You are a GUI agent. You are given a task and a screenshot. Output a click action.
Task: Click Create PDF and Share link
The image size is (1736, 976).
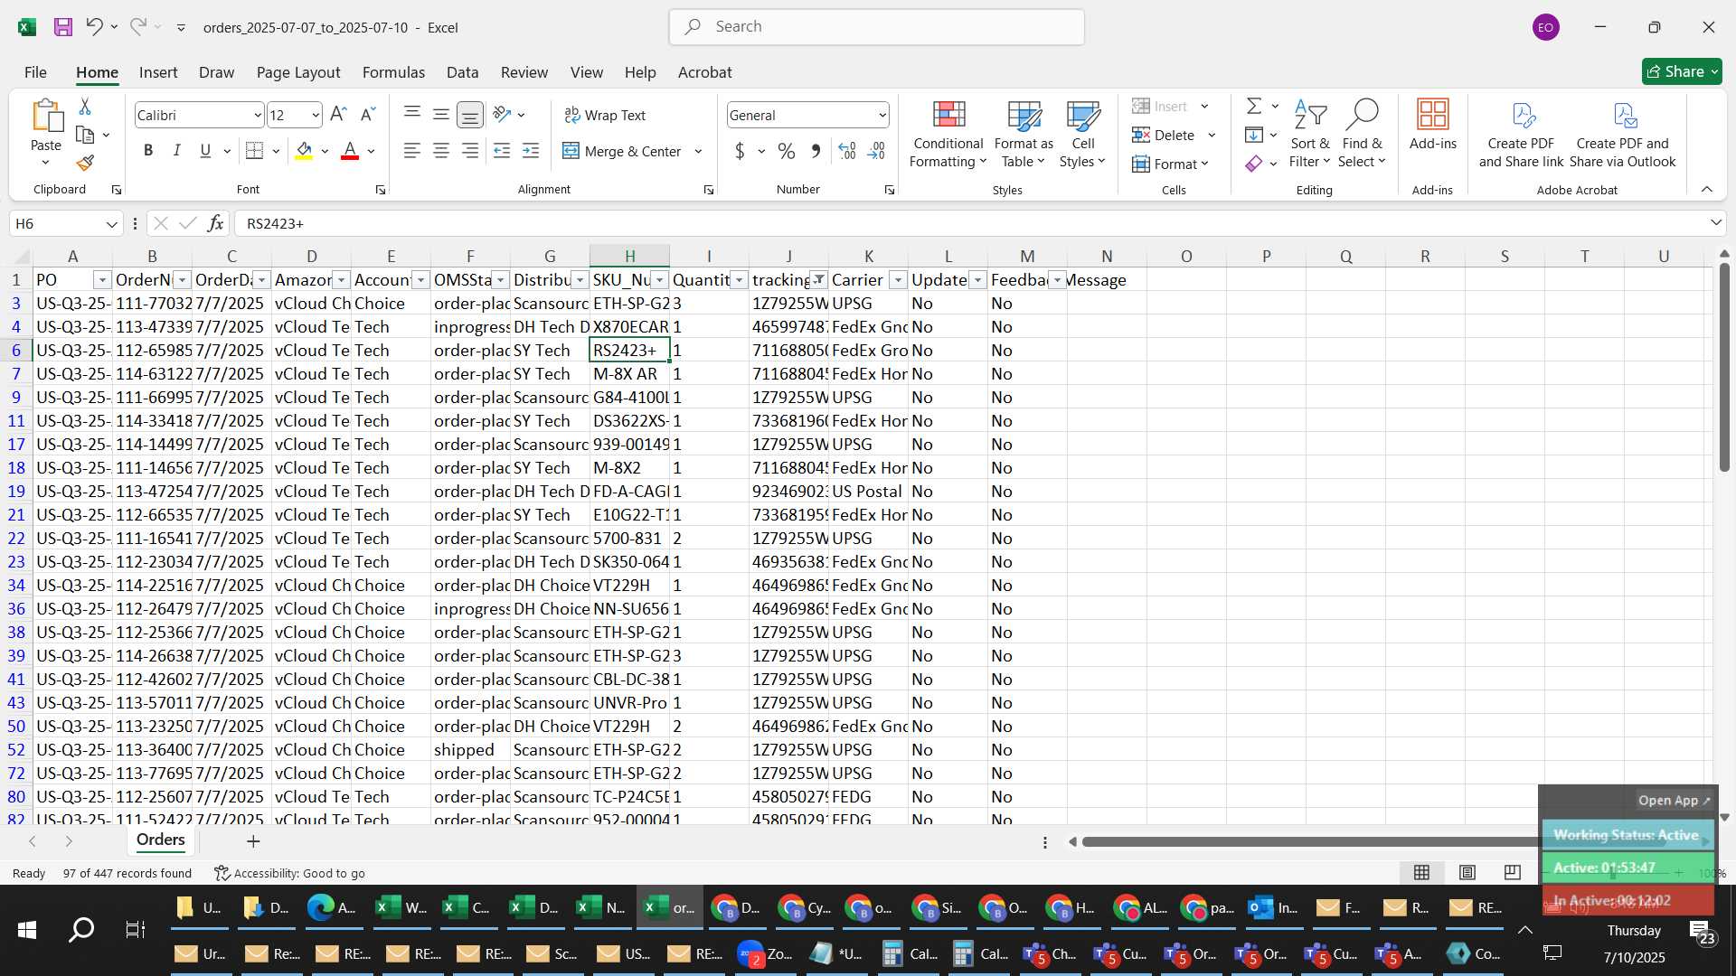pos(1521,134)
